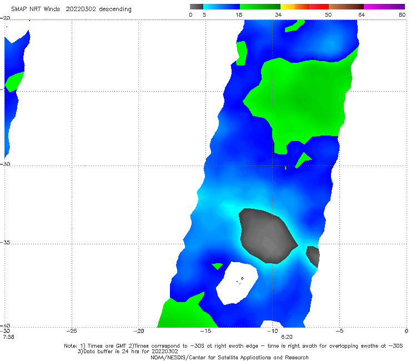
Task: Click the latitude label '-35'
Action: (x=5, y=243)
